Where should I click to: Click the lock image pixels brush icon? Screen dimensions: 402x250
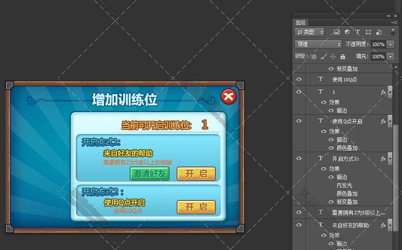(x=324, y=57)
